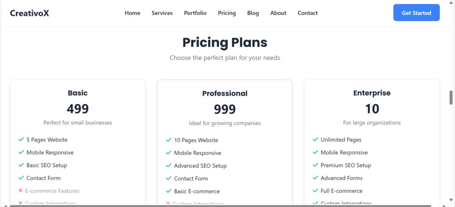Go to the Services menu item

point(162,13)
